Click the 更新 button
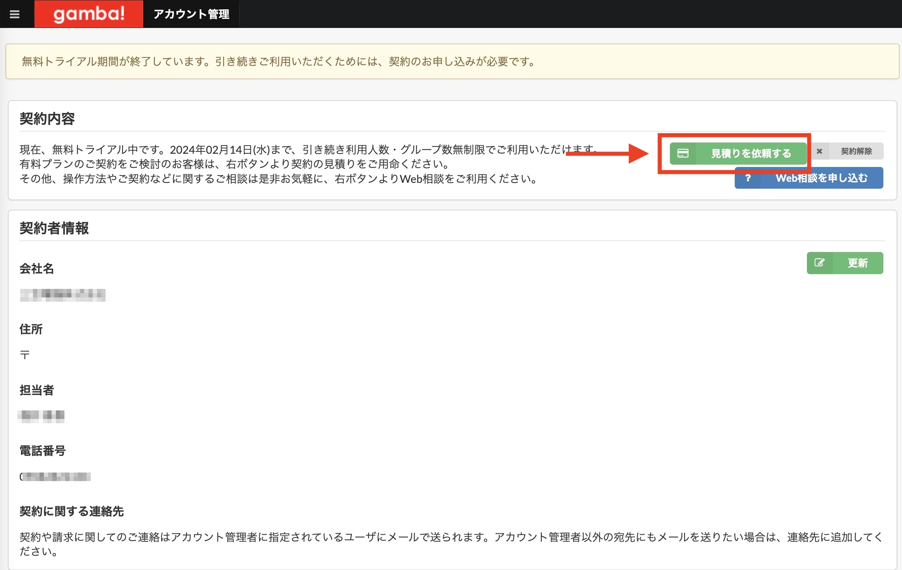The image size is (902, 570). (x=845, y=263)
